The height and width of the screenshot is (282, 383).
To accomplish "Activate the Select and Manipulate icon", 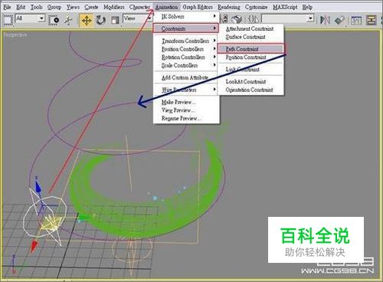I will click(x=68, y=20).
